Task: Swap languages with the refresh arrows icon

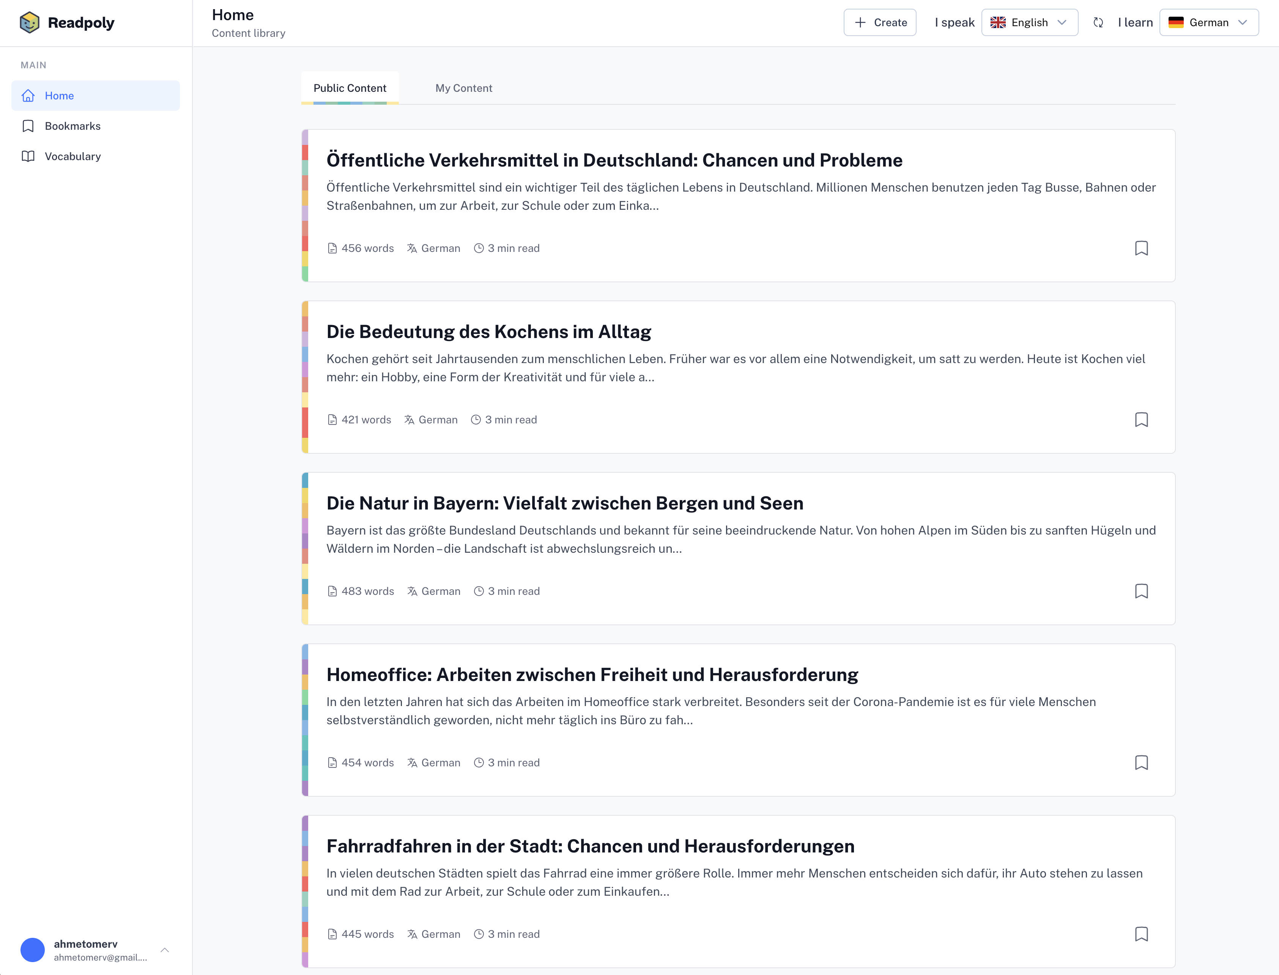Action: (x=1098, y=23)
